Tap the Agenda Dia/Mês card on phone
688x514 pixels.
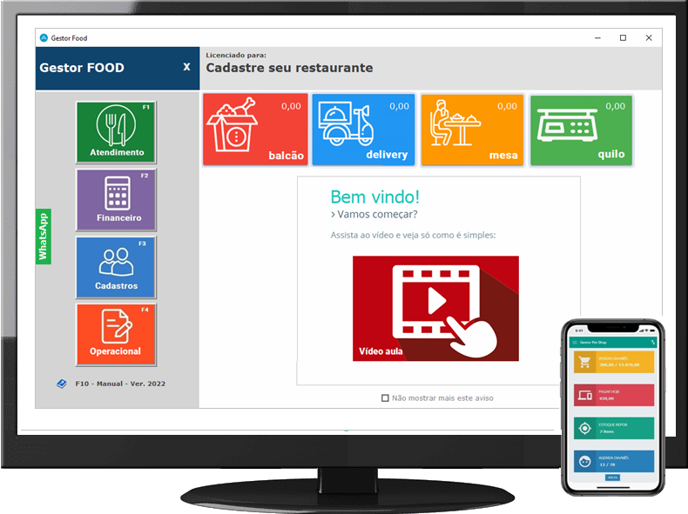click(612, 461)
